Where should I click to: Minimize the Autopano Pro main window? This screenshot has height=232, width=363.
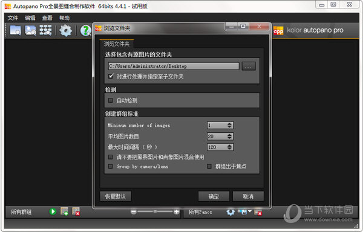pyautogui.click(x=322, y=5)
